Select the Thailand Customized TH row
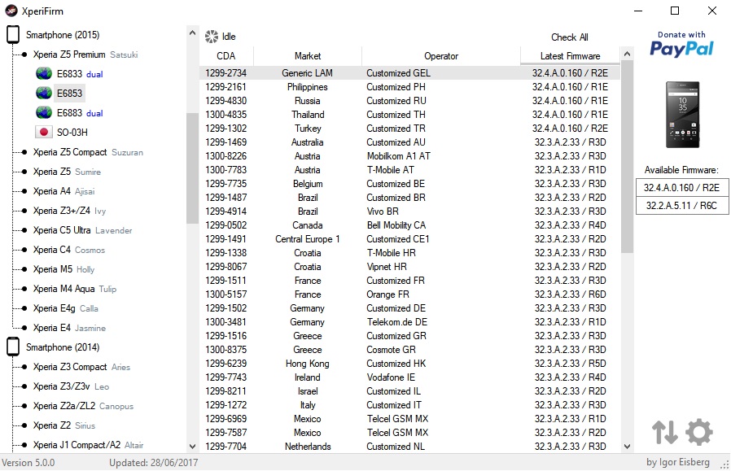Viewport: 731px width, 471px height. 410,115
